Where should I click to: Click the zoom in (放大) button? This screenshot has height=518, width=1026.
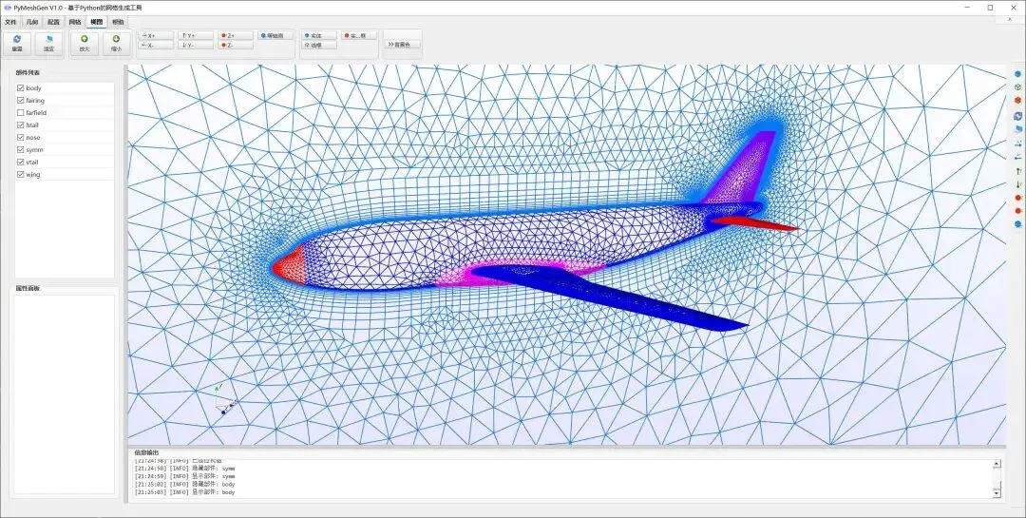click(x=85, y=44)
